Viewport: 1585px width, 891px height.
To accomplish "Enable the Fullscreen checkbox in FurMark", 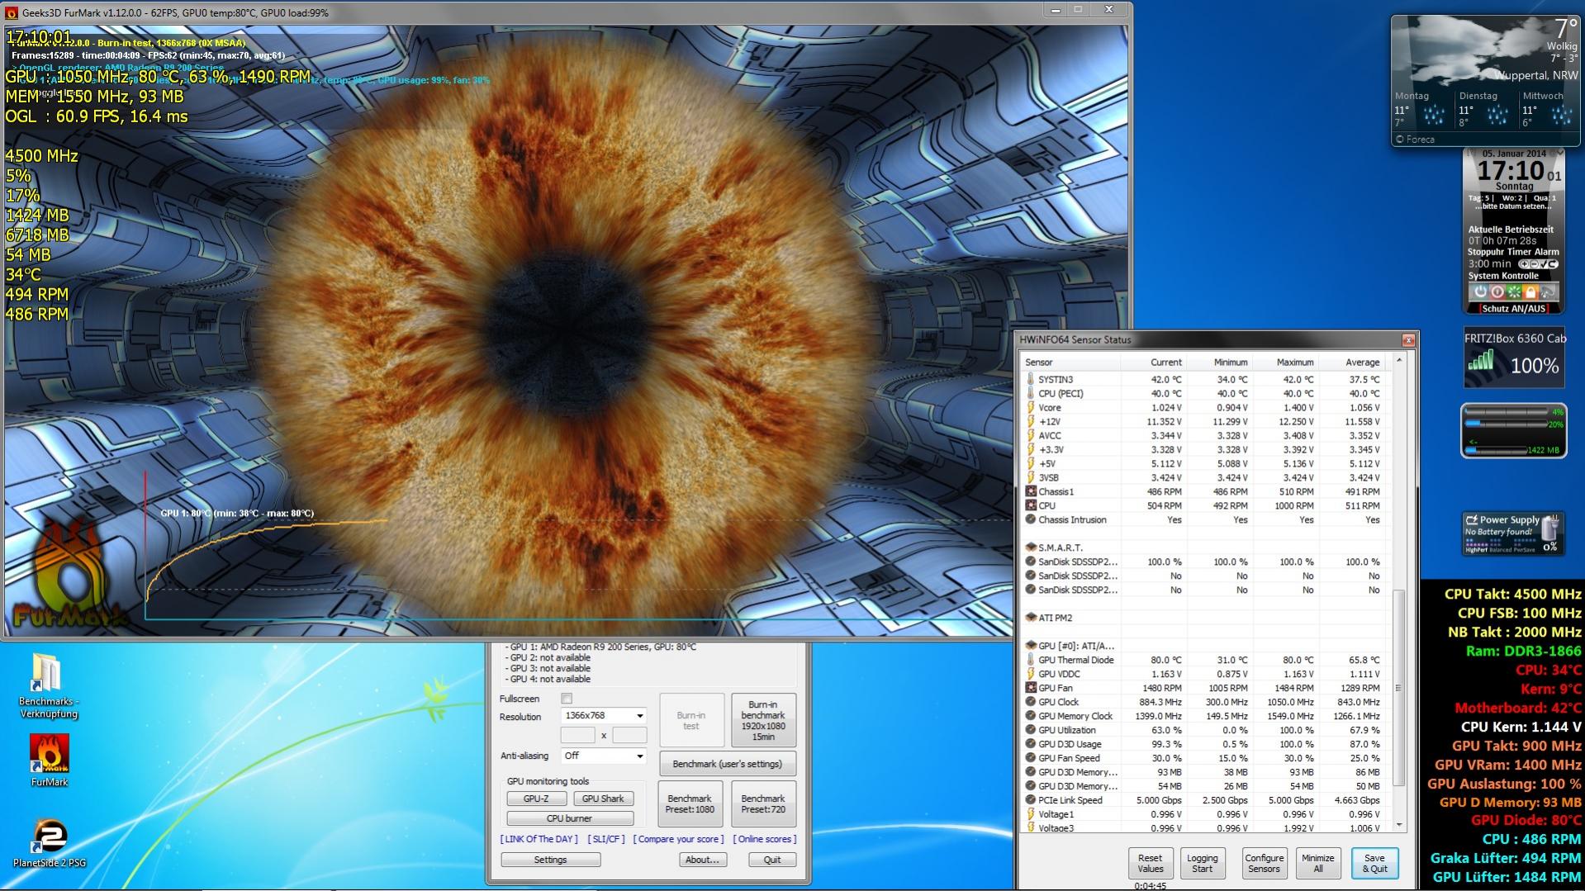I will click(x=567, y=699).
